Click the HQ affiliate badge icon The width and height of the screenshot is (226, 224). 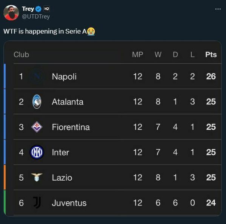pos(46,9)
